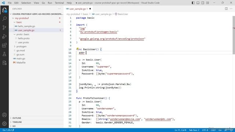The image size is (235, 132).
Task: Open the Accounts menu icon
Action: tap(4, 115)
